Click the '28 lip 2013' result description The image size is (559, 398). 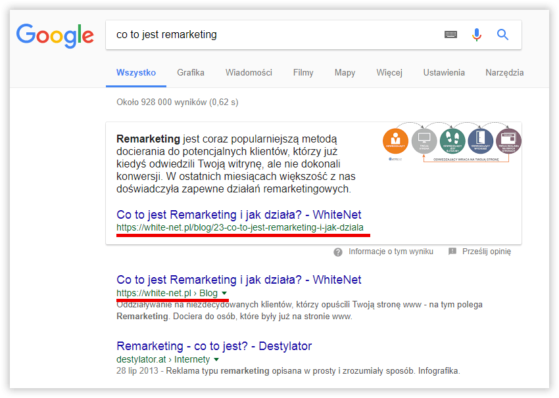tap(288, 371)
